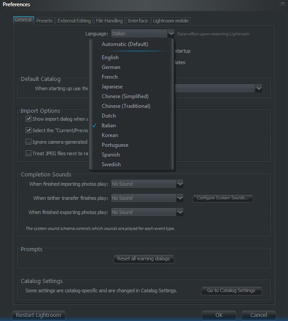Viewport: 288px width, 321px height.
Task: Toggle Show import dialog checkbox
Action: click(x=28, y=119)
